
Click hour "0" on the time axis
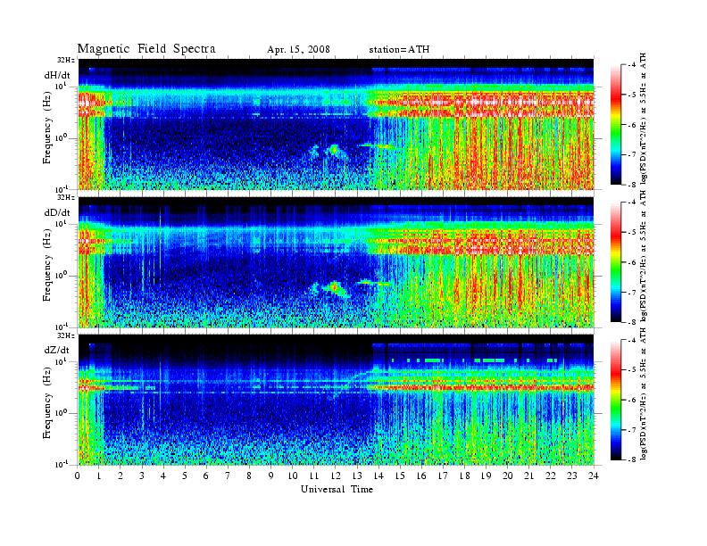[x=78, y=476]
